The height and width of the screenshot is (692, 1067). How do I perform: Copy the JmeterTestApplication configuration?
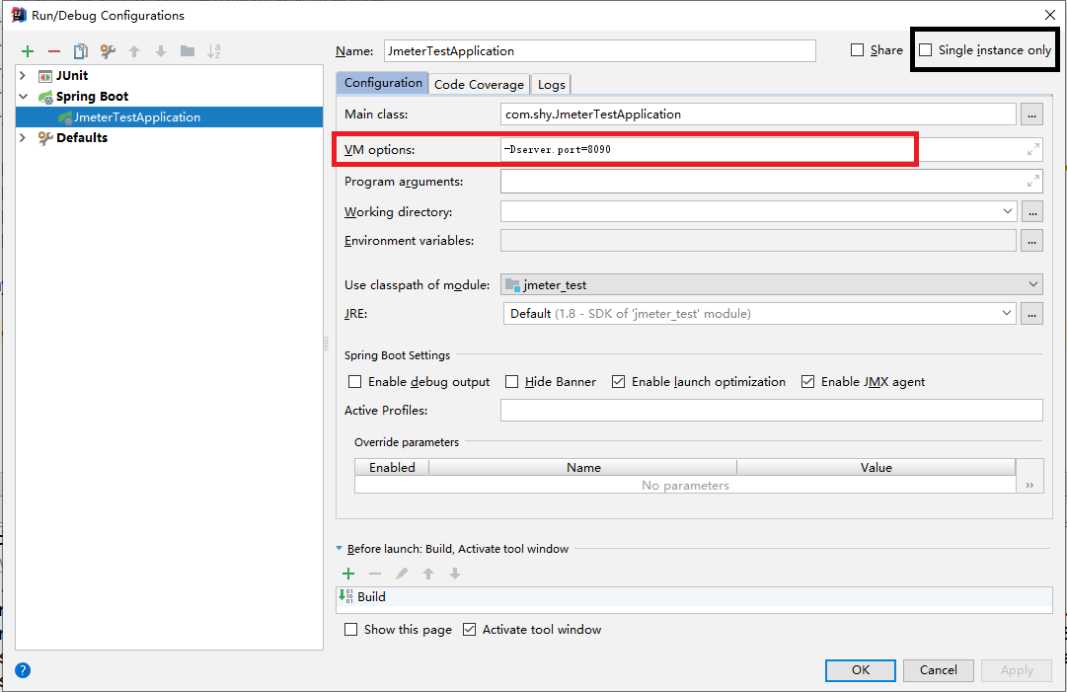pyautogui.click(x=80, y=50)
